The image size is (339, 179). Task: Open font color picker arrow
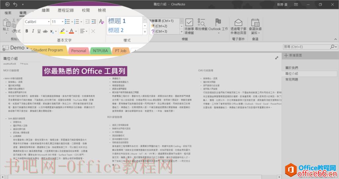coord(76,31)
